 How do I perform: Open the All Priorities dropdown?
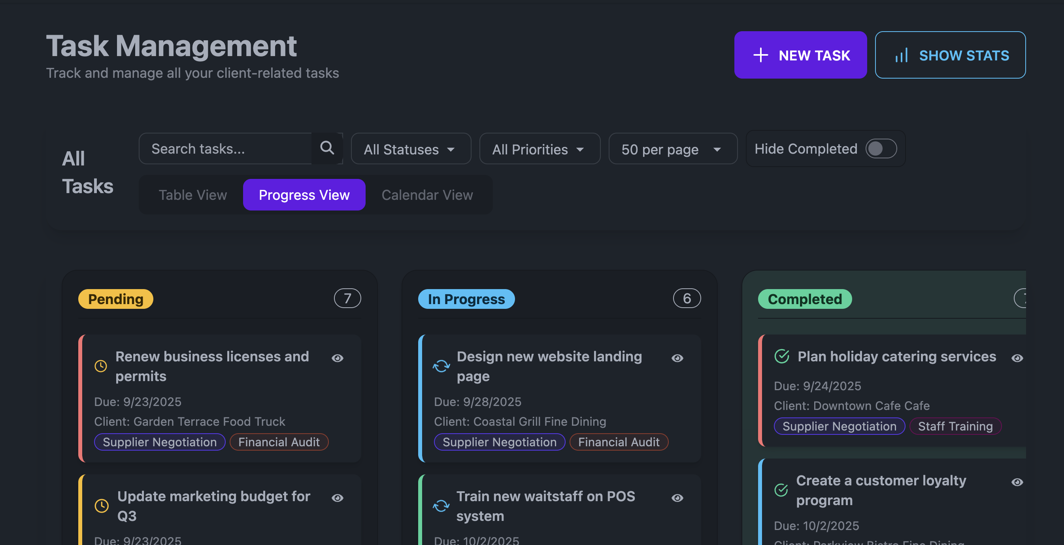tap(540, 149)
